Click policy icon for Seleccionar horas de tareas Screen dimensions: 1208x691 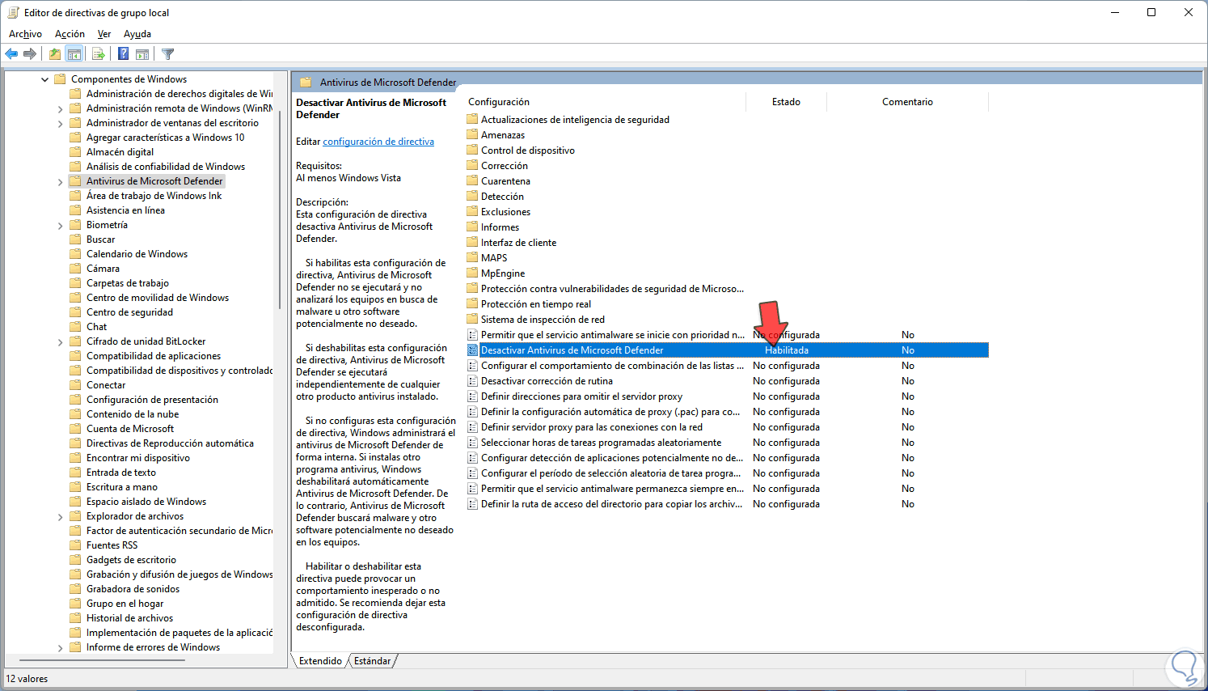[x=473, y=443]
